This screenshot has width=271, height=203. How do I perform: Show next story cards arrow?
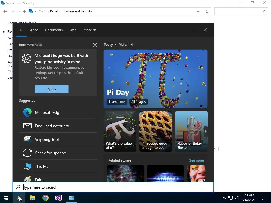pos(206,131)
